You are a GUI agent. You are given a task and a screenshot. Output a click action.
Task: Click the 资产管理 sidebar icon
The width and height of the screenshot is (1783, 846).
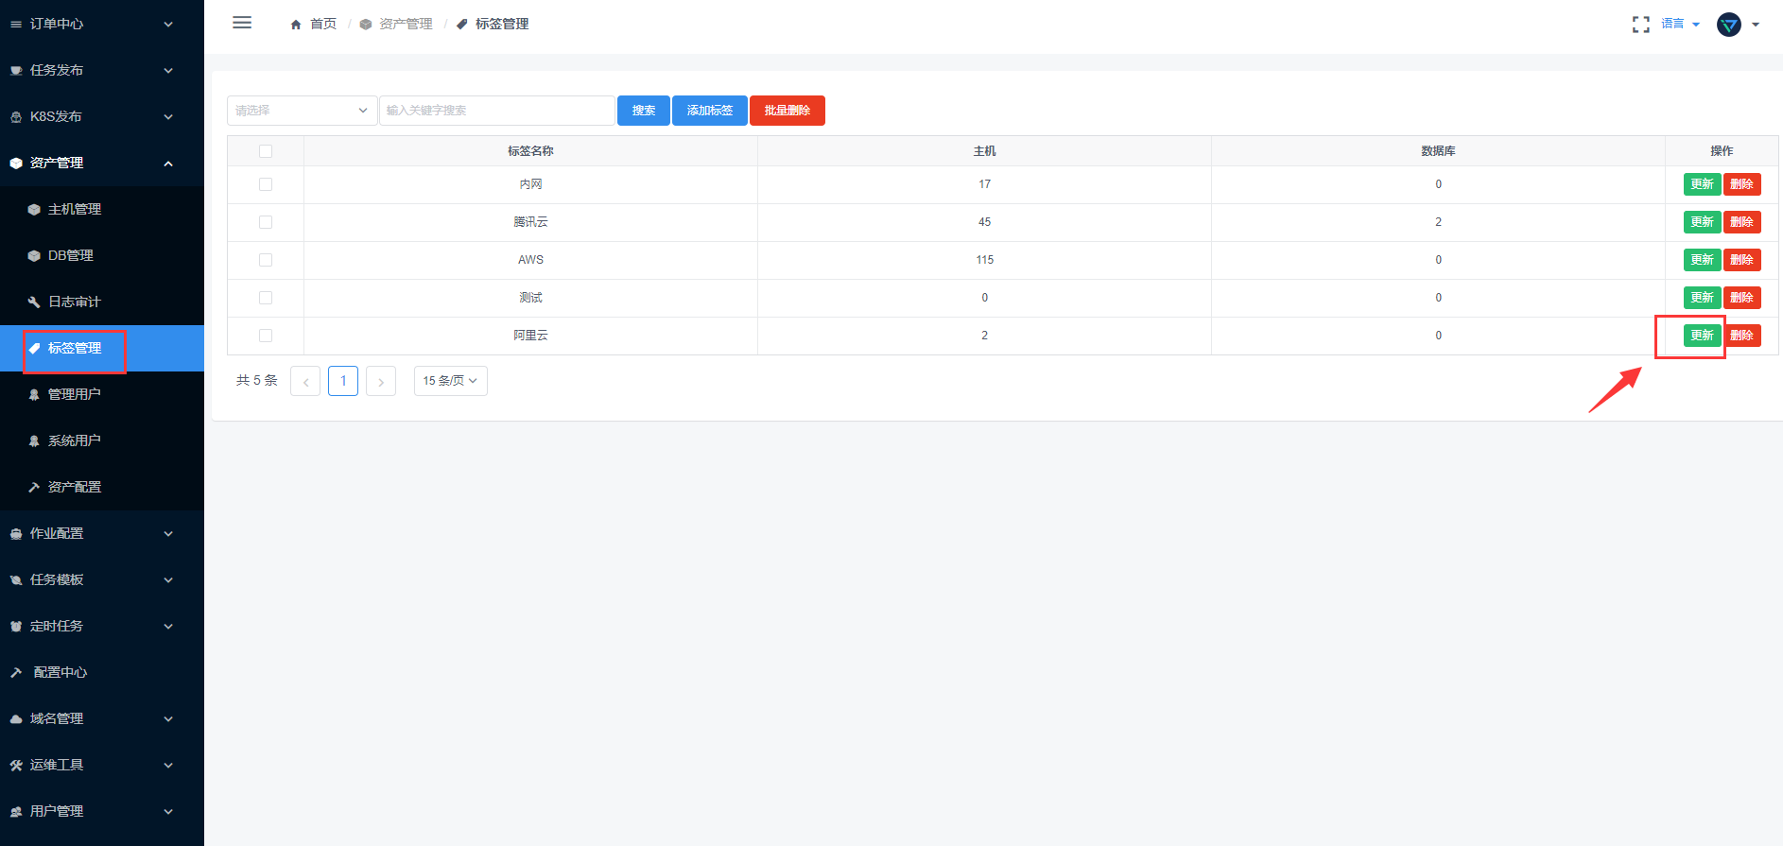(16, 164)
